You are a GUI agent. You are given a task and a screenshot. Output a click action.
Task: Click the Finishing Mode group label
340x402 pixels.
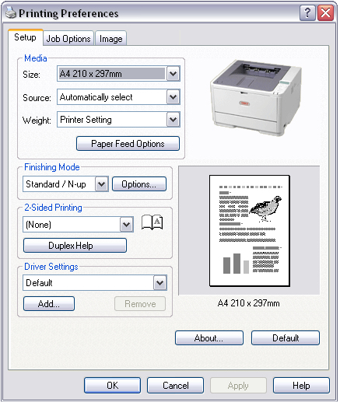click(52, 167)
